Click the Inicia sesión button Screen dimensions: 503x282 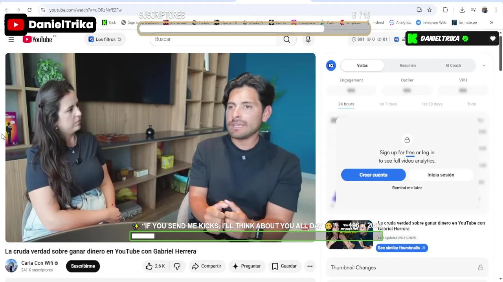pos(441,175)
